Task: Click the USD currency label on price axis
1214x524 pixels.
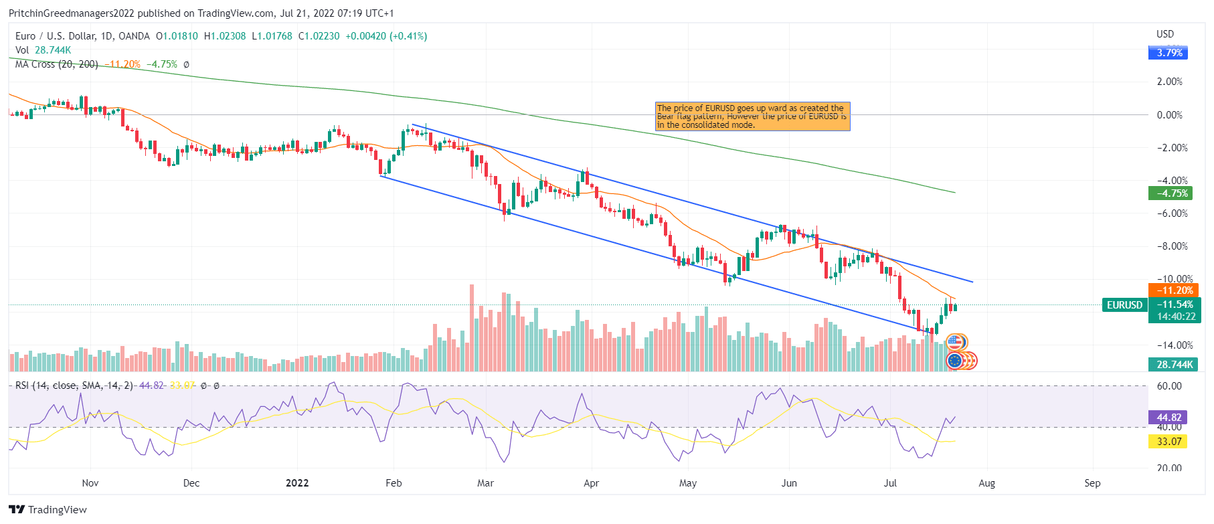Action: point(1165,34)
